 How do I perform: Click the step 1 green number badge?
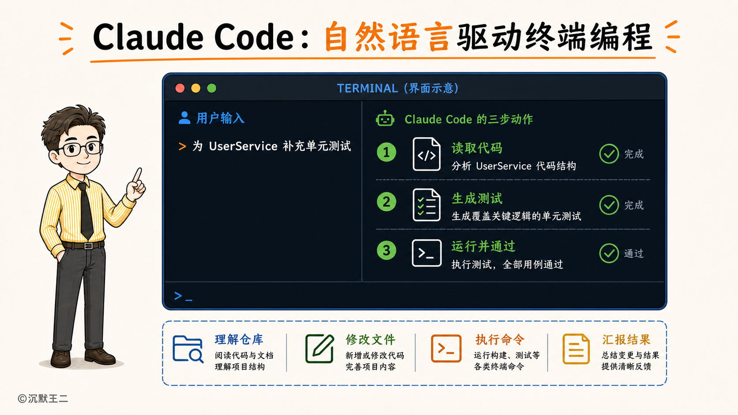click(387, 152)
